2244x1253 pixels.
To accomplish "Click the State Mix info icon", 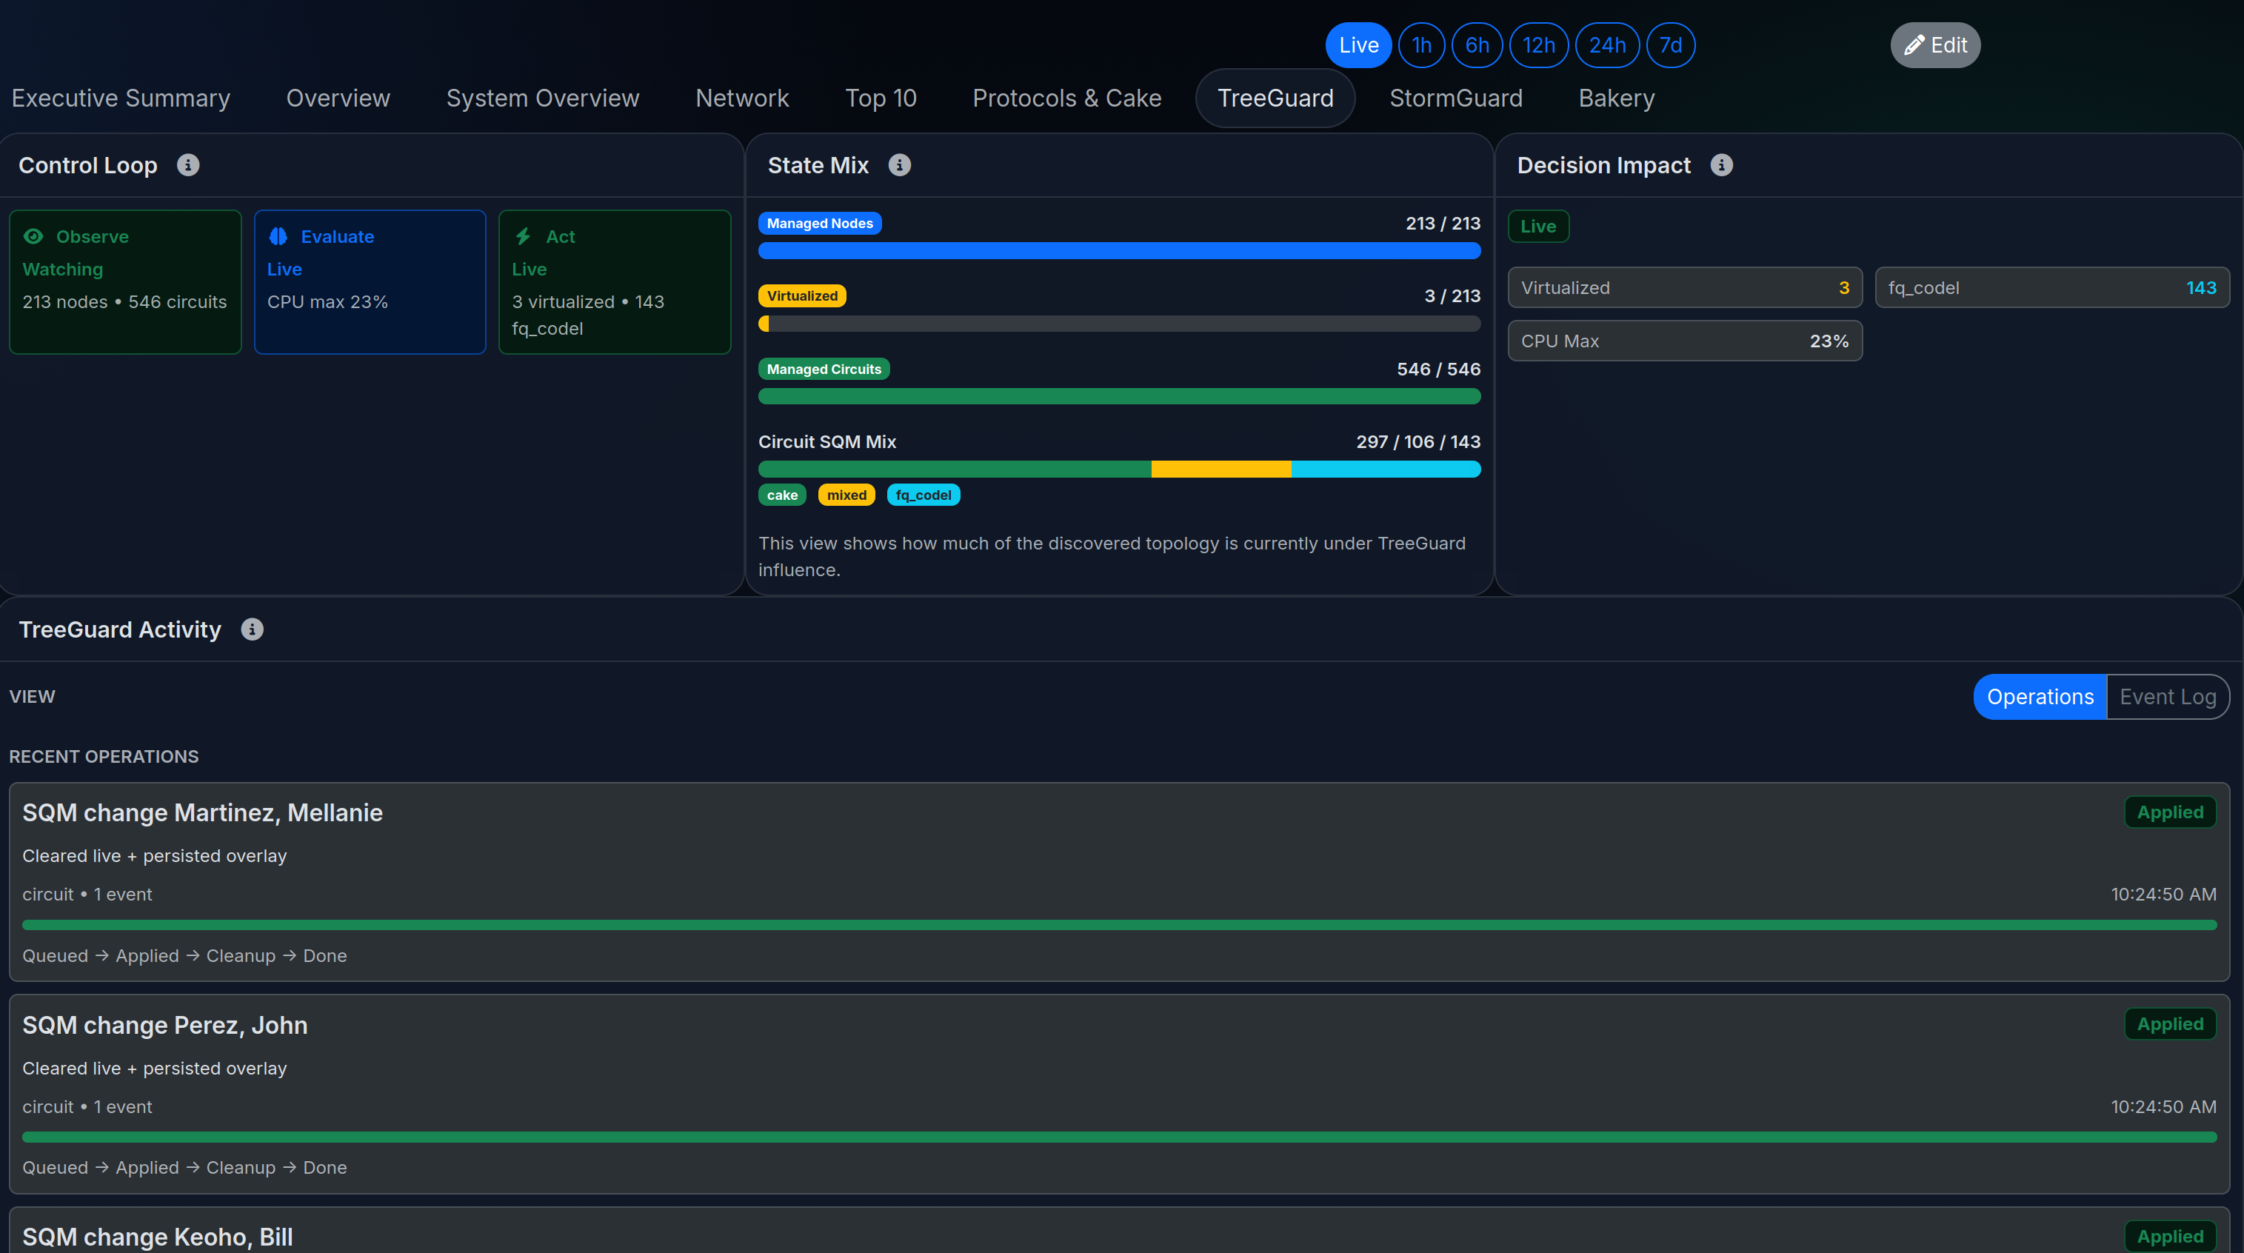I will [900, 164].
